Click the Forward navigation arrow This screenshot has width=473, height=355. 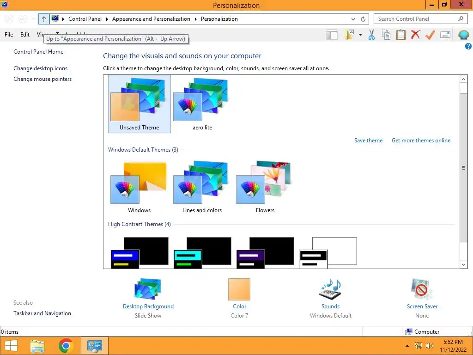(23, 19)
